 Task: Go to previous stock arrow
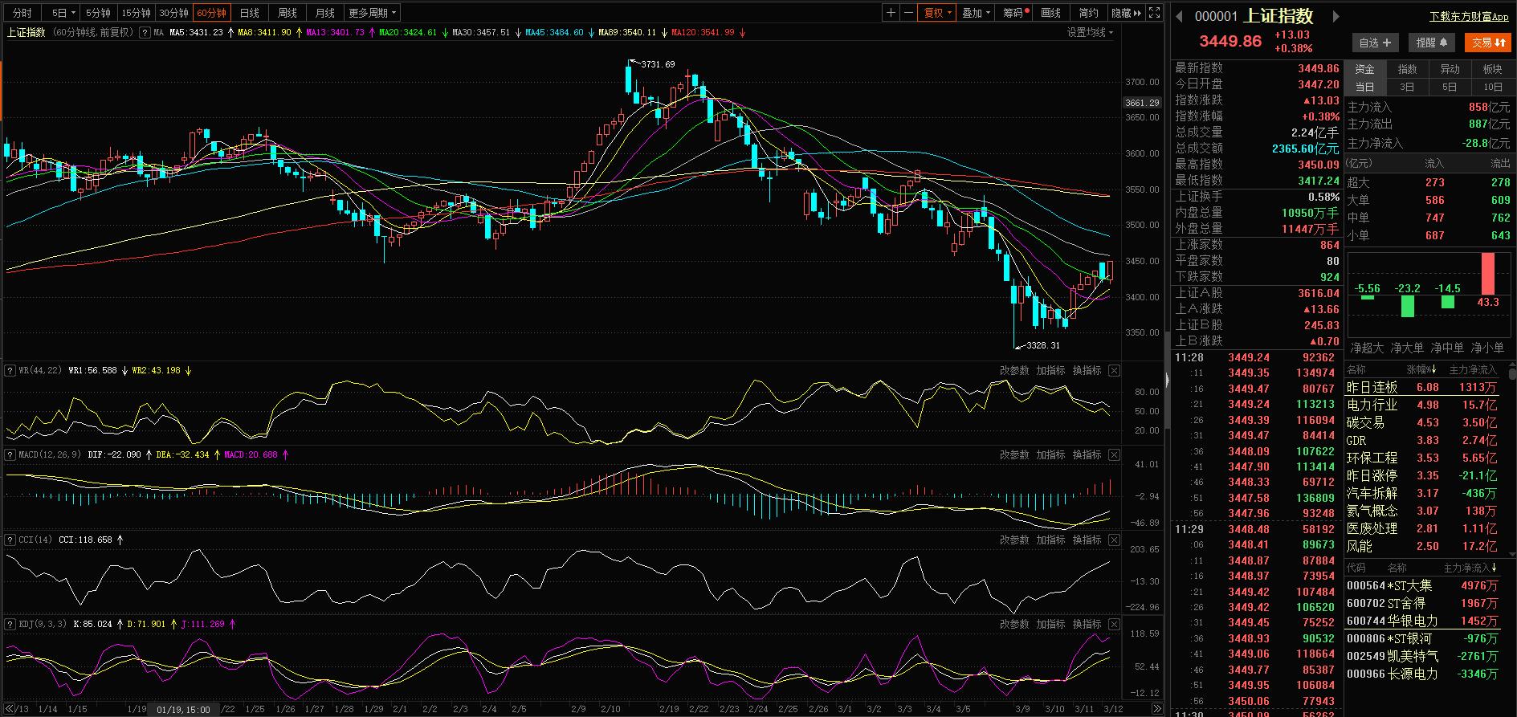[1180, 16]
